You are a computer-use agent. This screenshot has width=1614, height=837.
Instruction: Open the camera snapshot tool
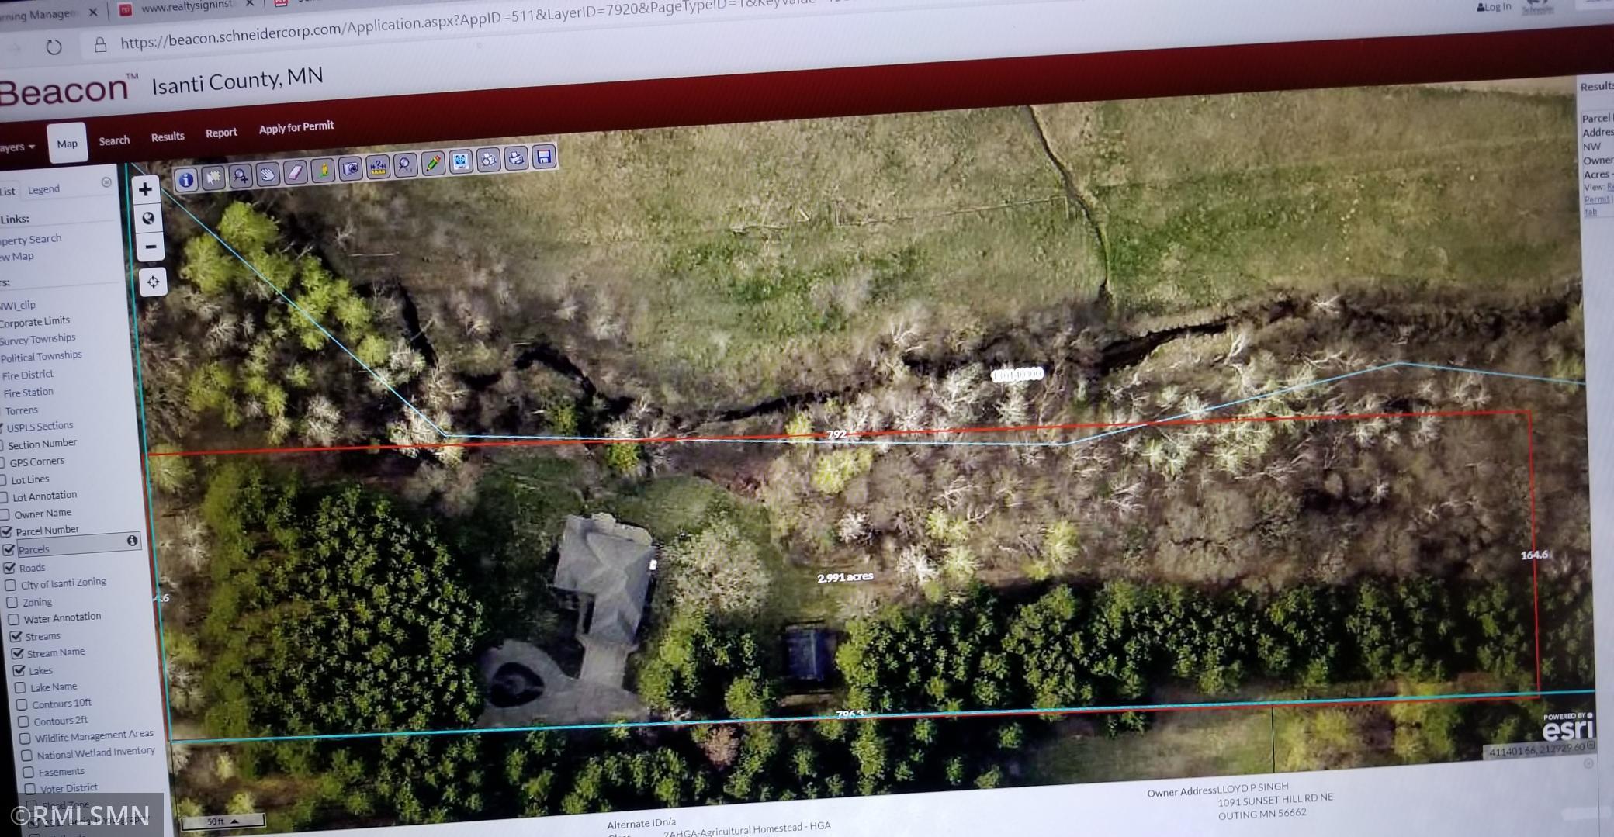pos(350,168)
